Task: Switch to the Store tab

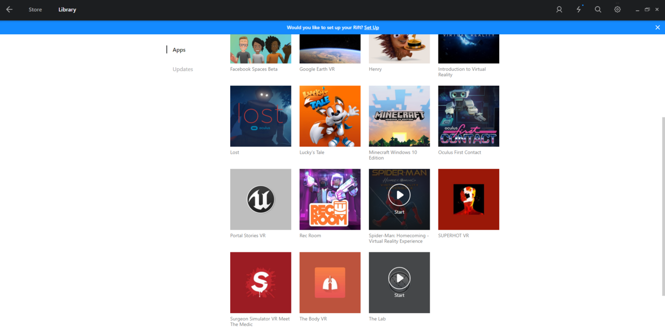Action: point(35,10)
